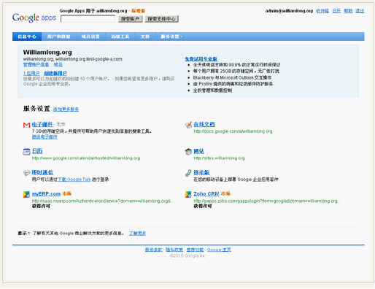The width and height of the screenshot is (375, 289).
Task: Open the sites.williamlong.org URL link
Action: [219, 158]
